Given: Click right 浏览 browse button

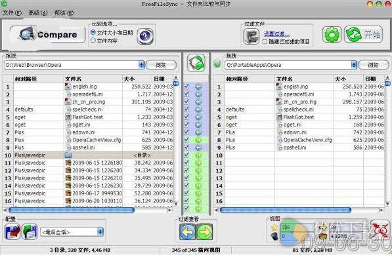Looking at the screenshot, I should (x=373, y=65).
